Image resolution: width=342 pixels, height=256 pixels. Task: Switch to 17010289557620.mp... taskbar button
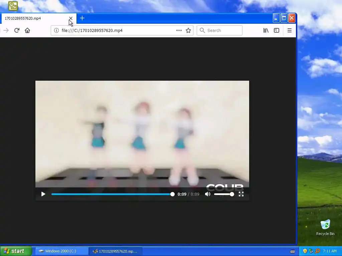[116, 251]
